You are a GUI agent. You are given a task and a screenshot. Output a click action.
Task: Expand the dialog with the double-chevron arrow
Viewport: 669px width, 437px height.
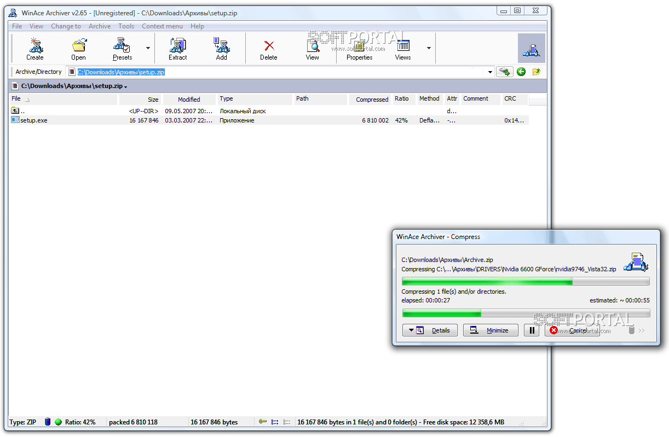click(642, 330)
